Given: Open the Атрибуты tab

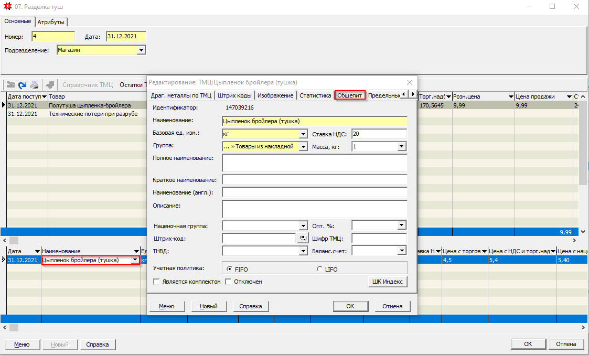Looking at the screenshot, I should tap(51, 22).
